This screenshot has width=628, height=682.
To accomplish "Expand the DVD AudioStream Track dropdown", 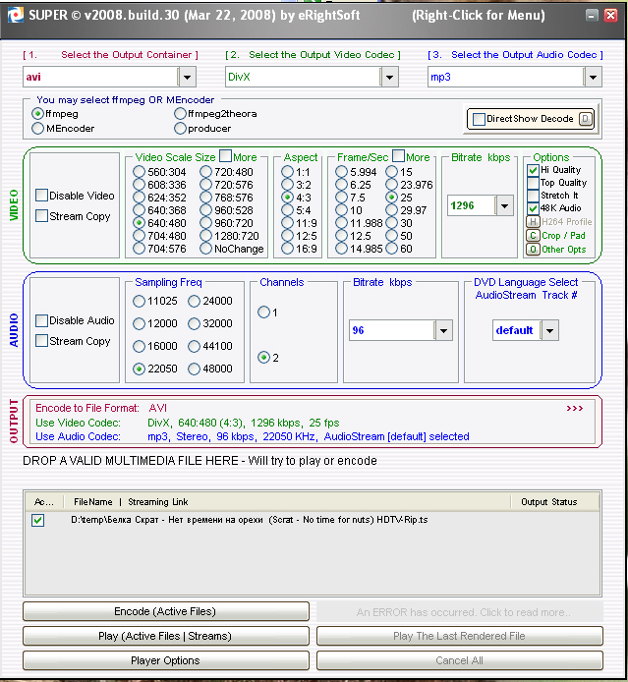I will click(548, 331).
